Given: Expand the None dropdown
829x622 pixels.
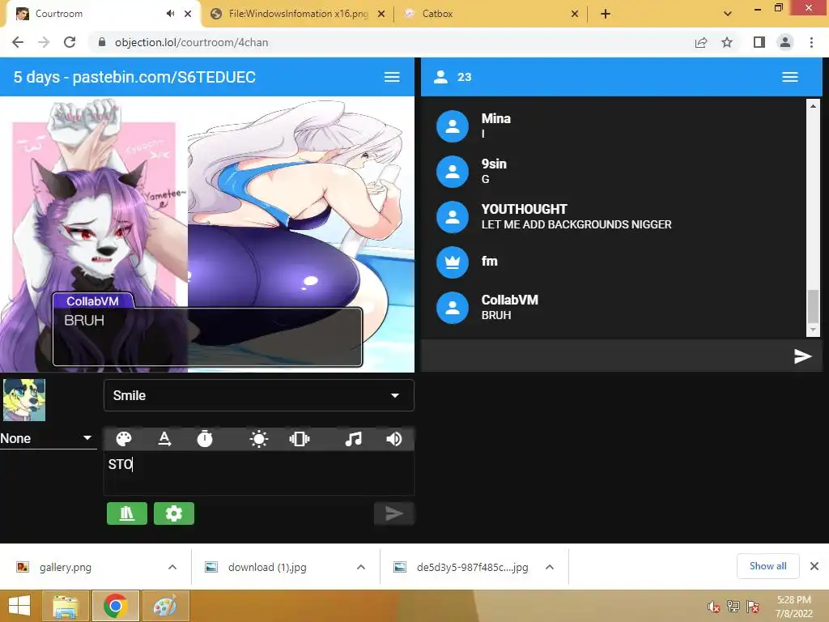Looking at the screenshot, I should point(48,438).
